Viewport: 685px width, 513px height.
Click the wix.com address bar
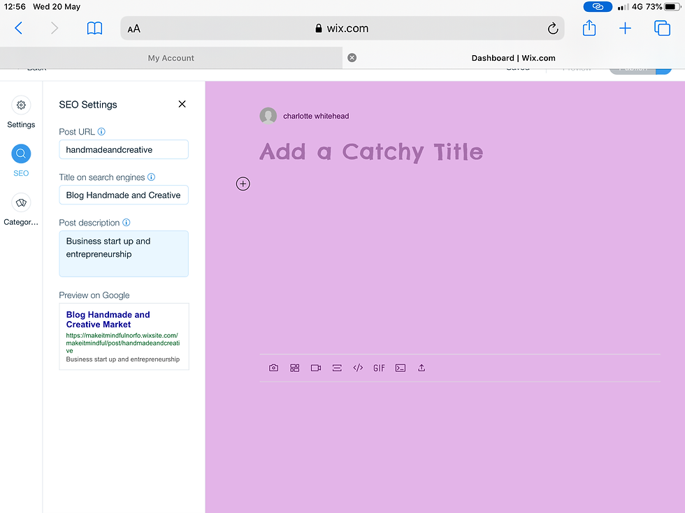pyautogui.click(x=342, y=29)
